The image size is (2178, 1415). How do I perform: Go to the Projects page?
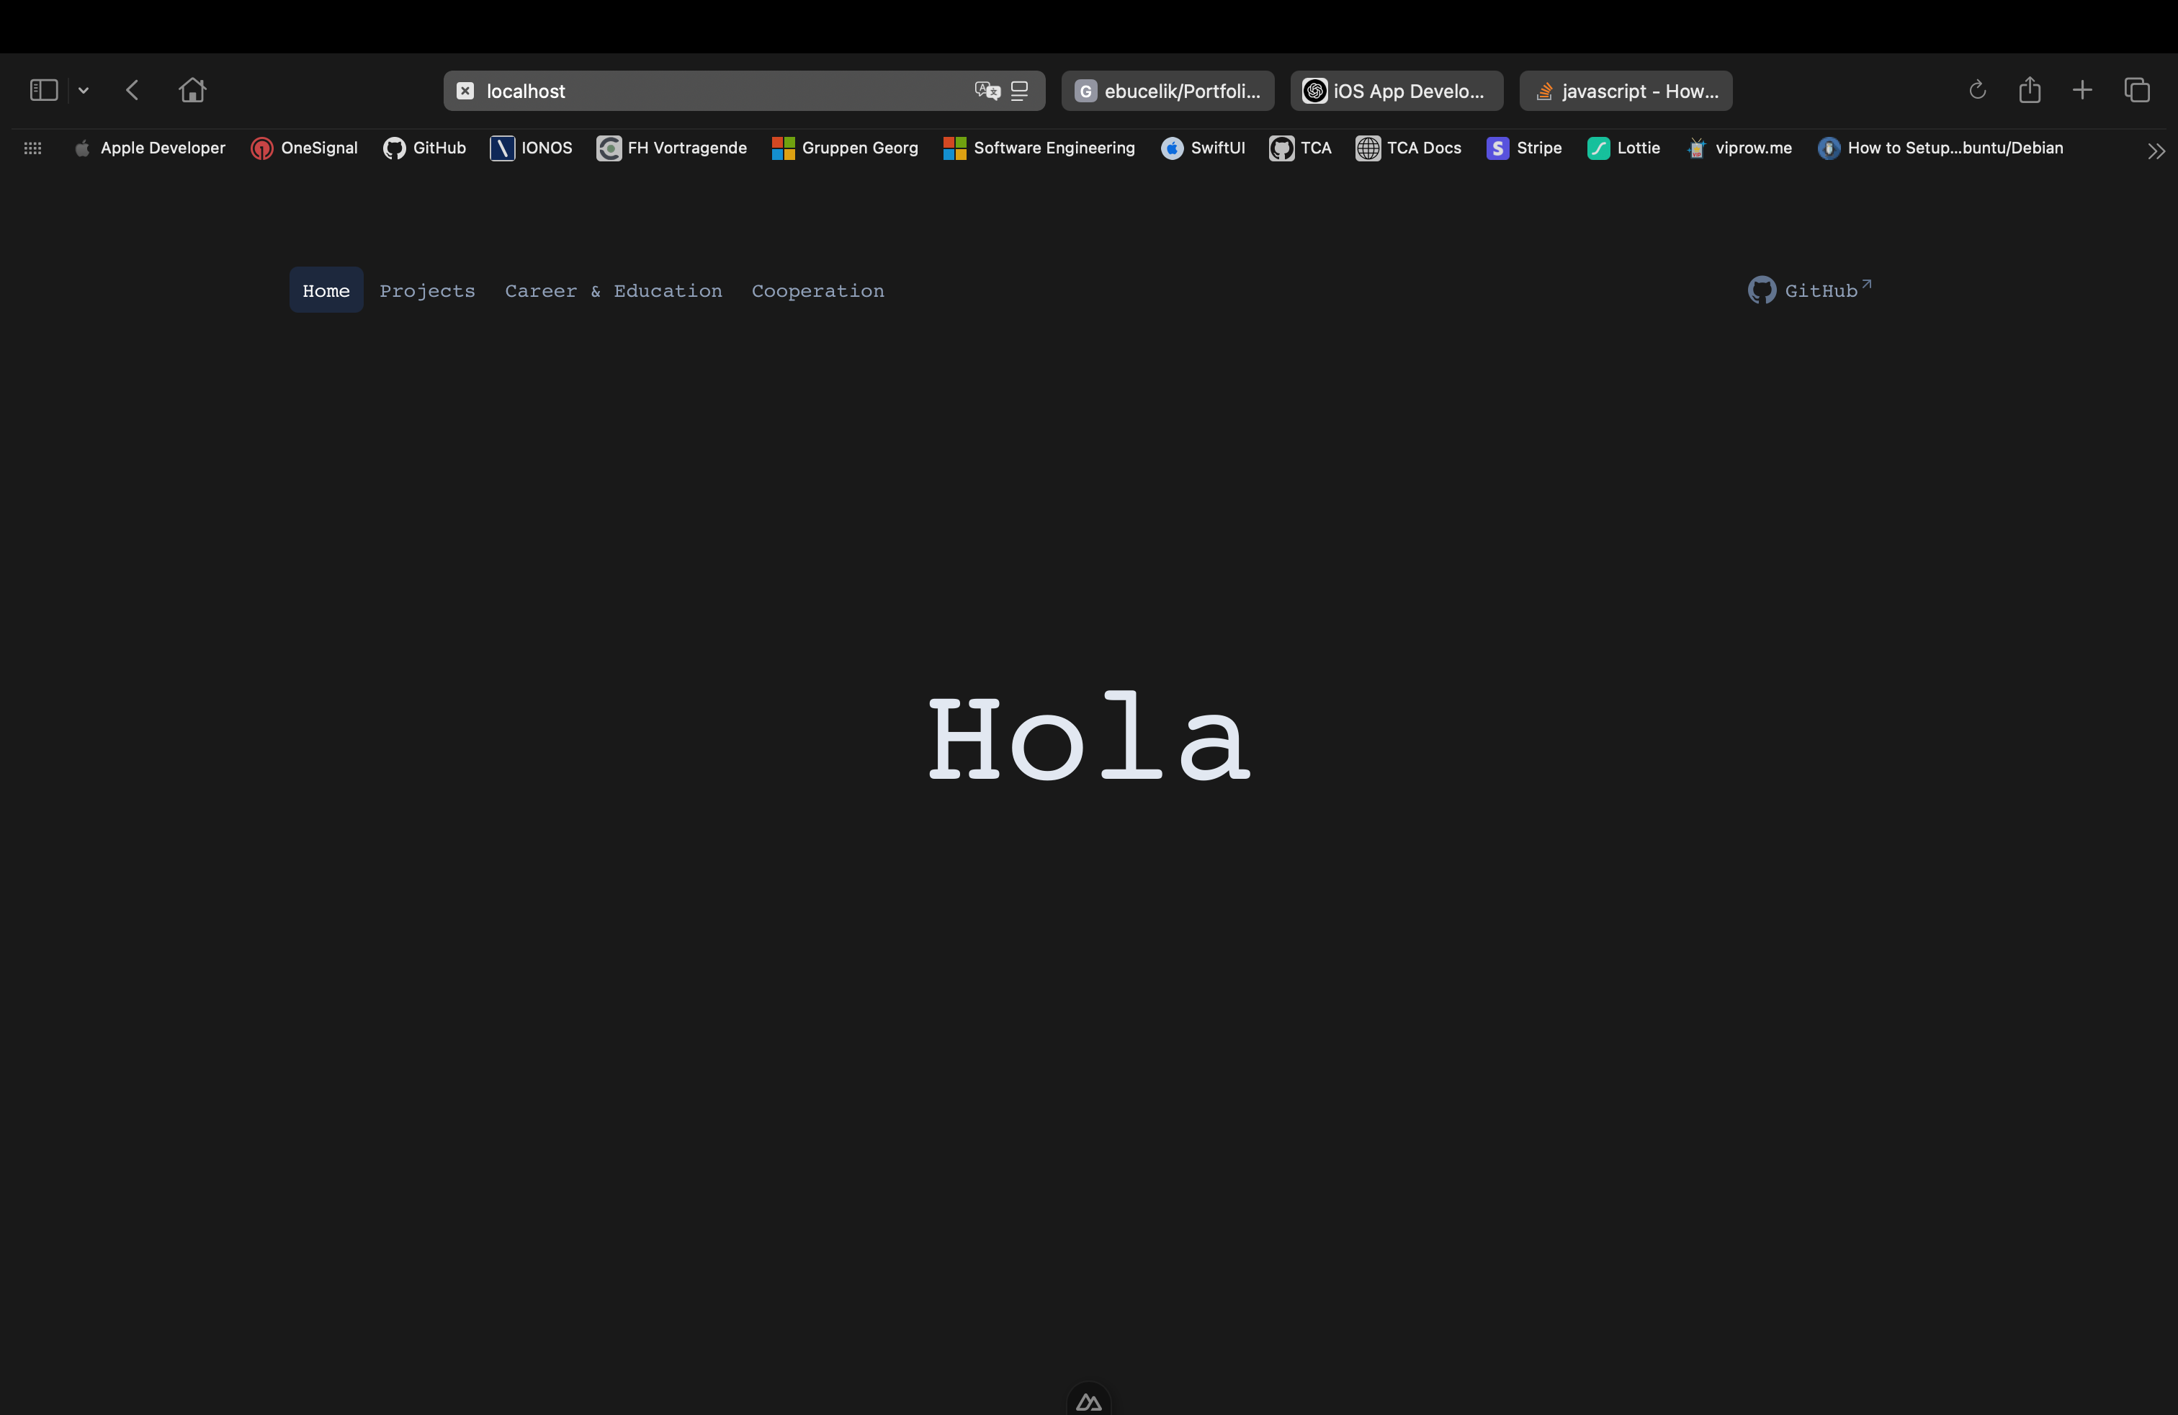coord(427,291)
